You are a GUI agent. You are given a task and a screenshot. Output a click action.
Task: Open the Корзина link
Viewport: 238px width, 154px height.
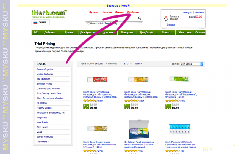tap(199, 12)
